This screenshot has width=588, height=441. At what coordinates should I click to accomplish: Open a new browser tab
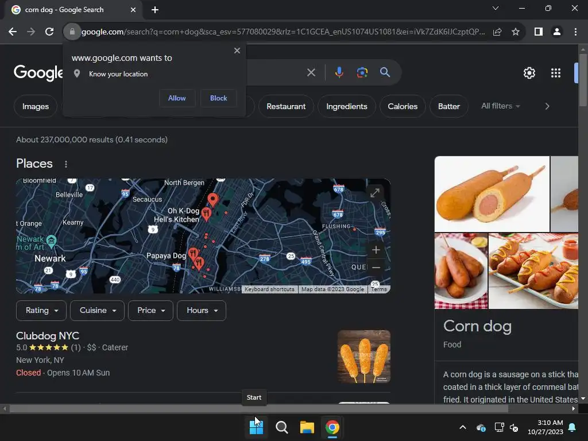click(155, 10)
